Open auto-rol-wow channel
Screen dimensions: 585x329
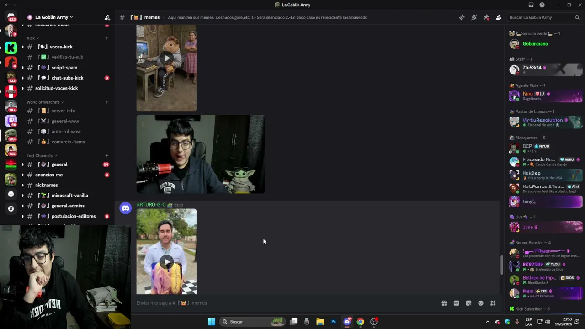tap(68, 132)
